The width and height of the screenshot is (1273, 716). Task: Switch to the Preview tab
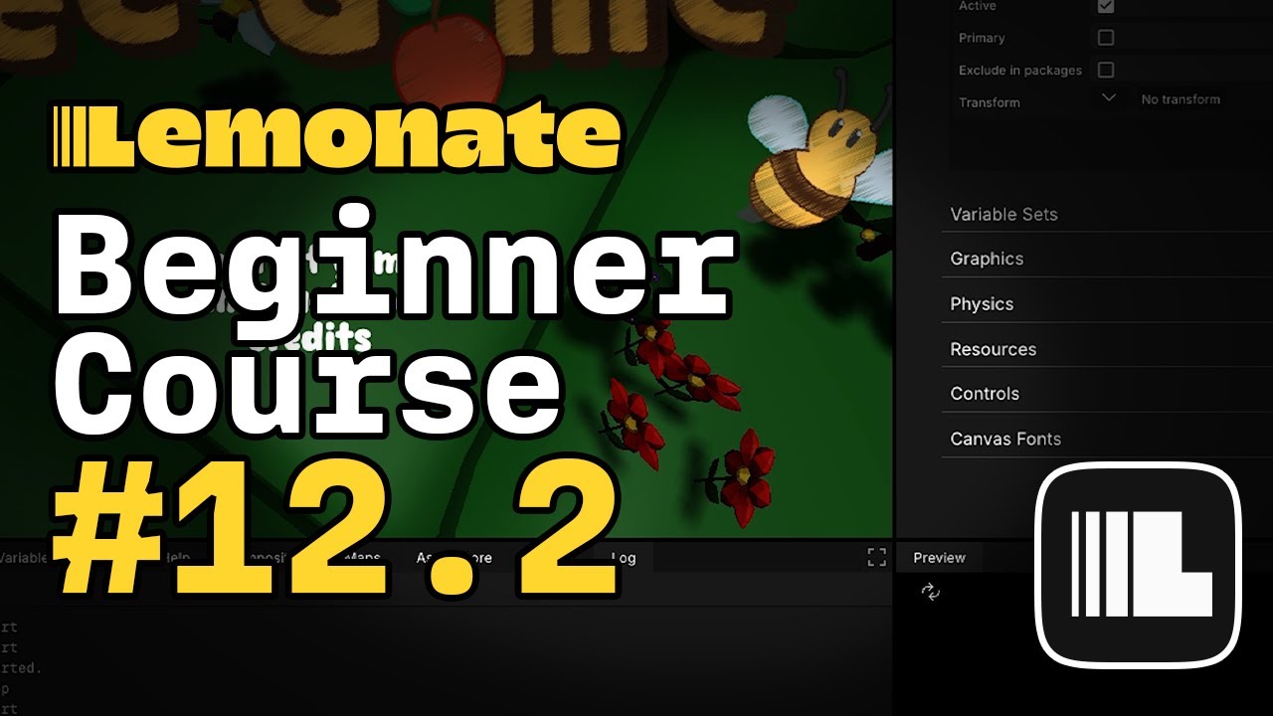(x=939, y=558)
